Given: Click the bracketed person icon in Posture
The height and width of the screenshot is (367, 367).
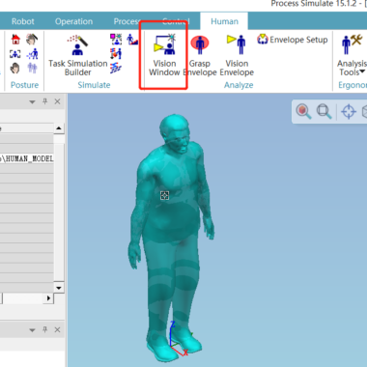Looking at the screenshot, I should (15, 54).
